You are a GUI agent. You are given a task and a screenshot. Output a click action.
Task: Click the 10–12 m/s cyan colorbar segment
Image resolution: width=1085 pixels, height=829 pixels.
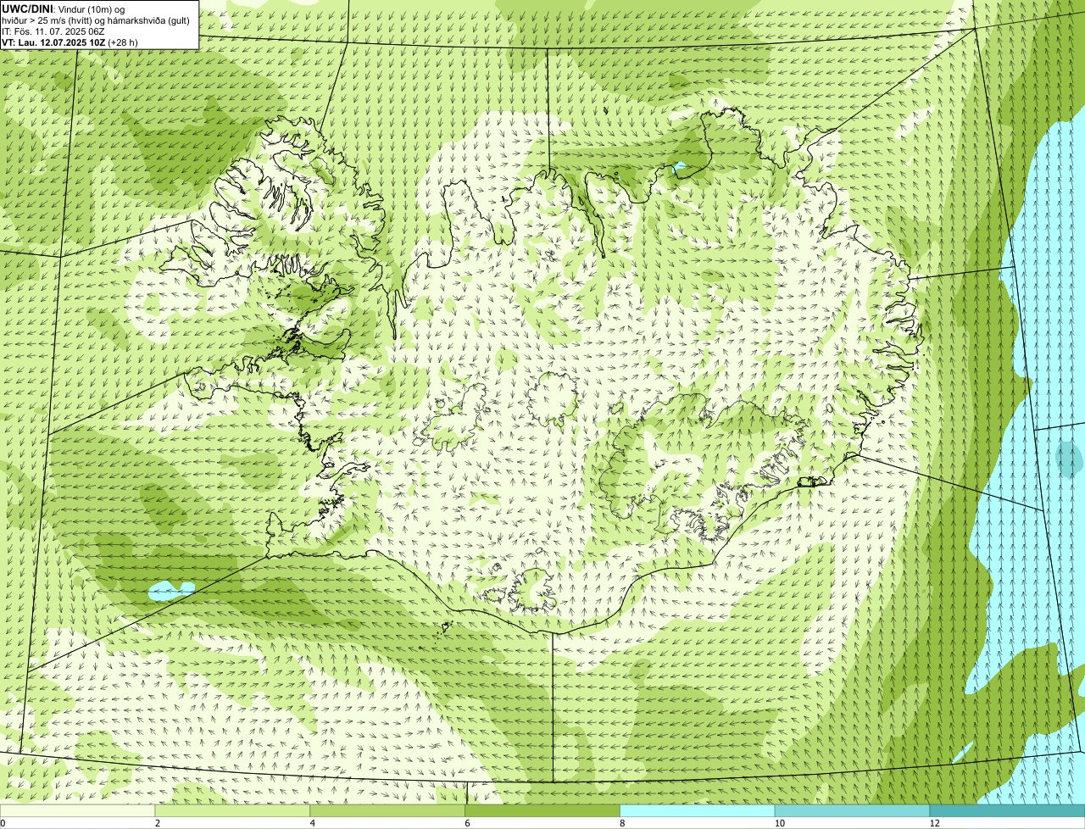pyautogui.click(x=852, y=810)
